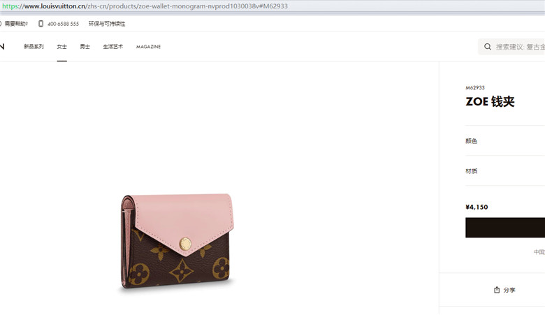The width and height of the screenshot is (545, 315).
Task: Click the M62933 product code text
Action: (x=475, y=87)
